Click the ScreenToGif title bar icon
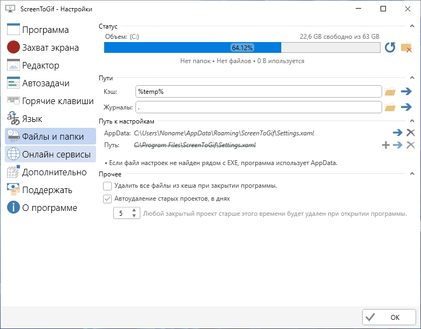 [10, 9]
